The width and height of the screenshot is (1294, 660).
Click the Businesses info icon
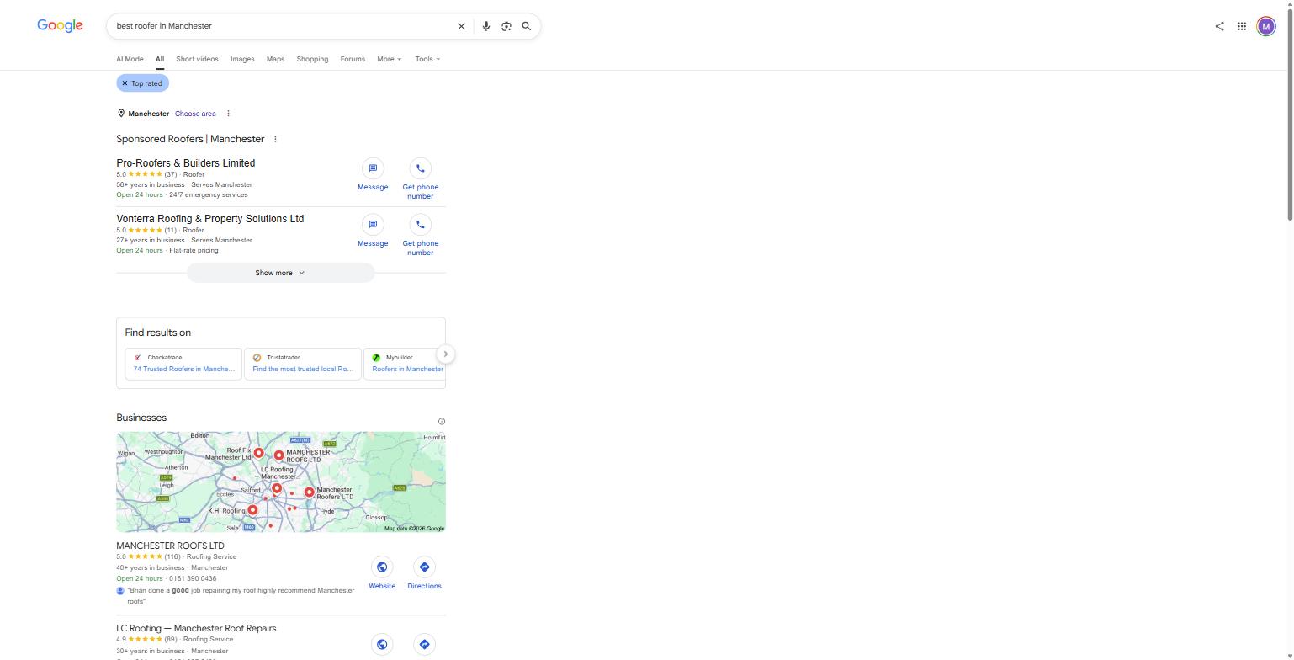(441, 422)
